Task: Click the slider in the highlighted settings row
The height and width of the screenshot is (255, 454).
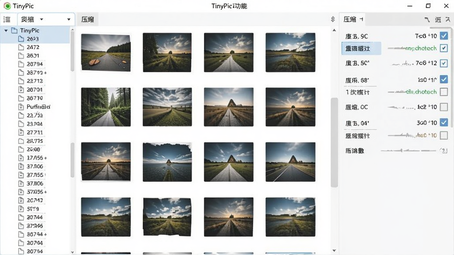Action: [x=396, y=48]
